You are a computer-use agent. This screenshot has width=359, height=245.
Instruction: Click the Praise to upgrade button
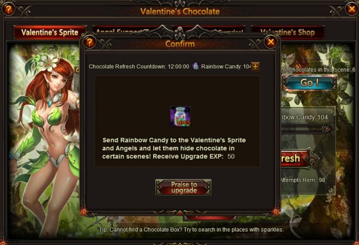tap(183, 187)
